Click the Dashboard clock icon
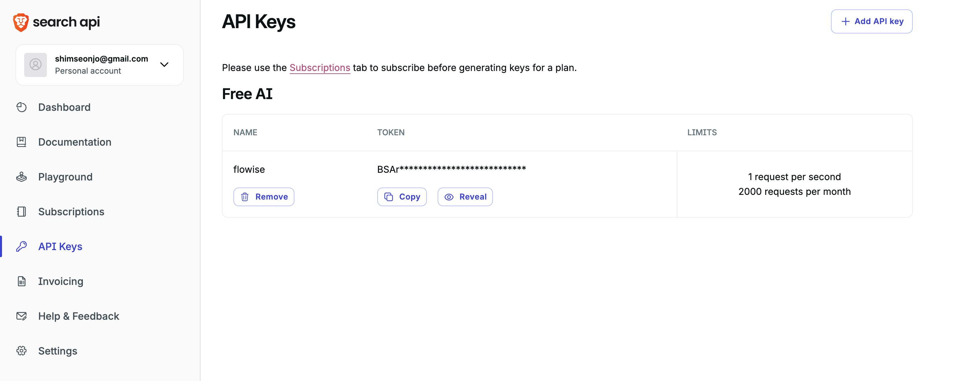Viewport: 953px width, 381px height. click(21, 107)
